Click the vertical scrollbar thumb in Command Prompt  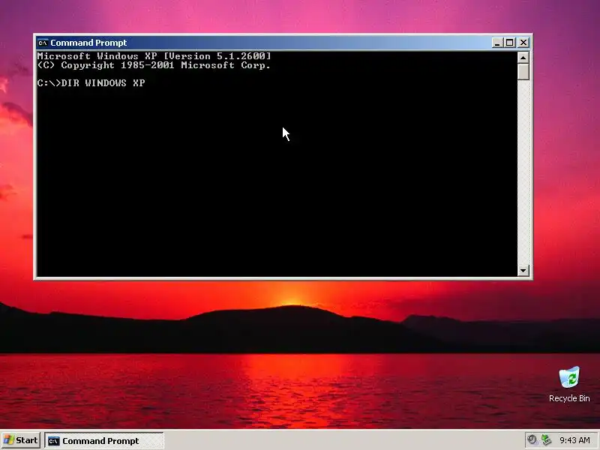coord(523,72)
